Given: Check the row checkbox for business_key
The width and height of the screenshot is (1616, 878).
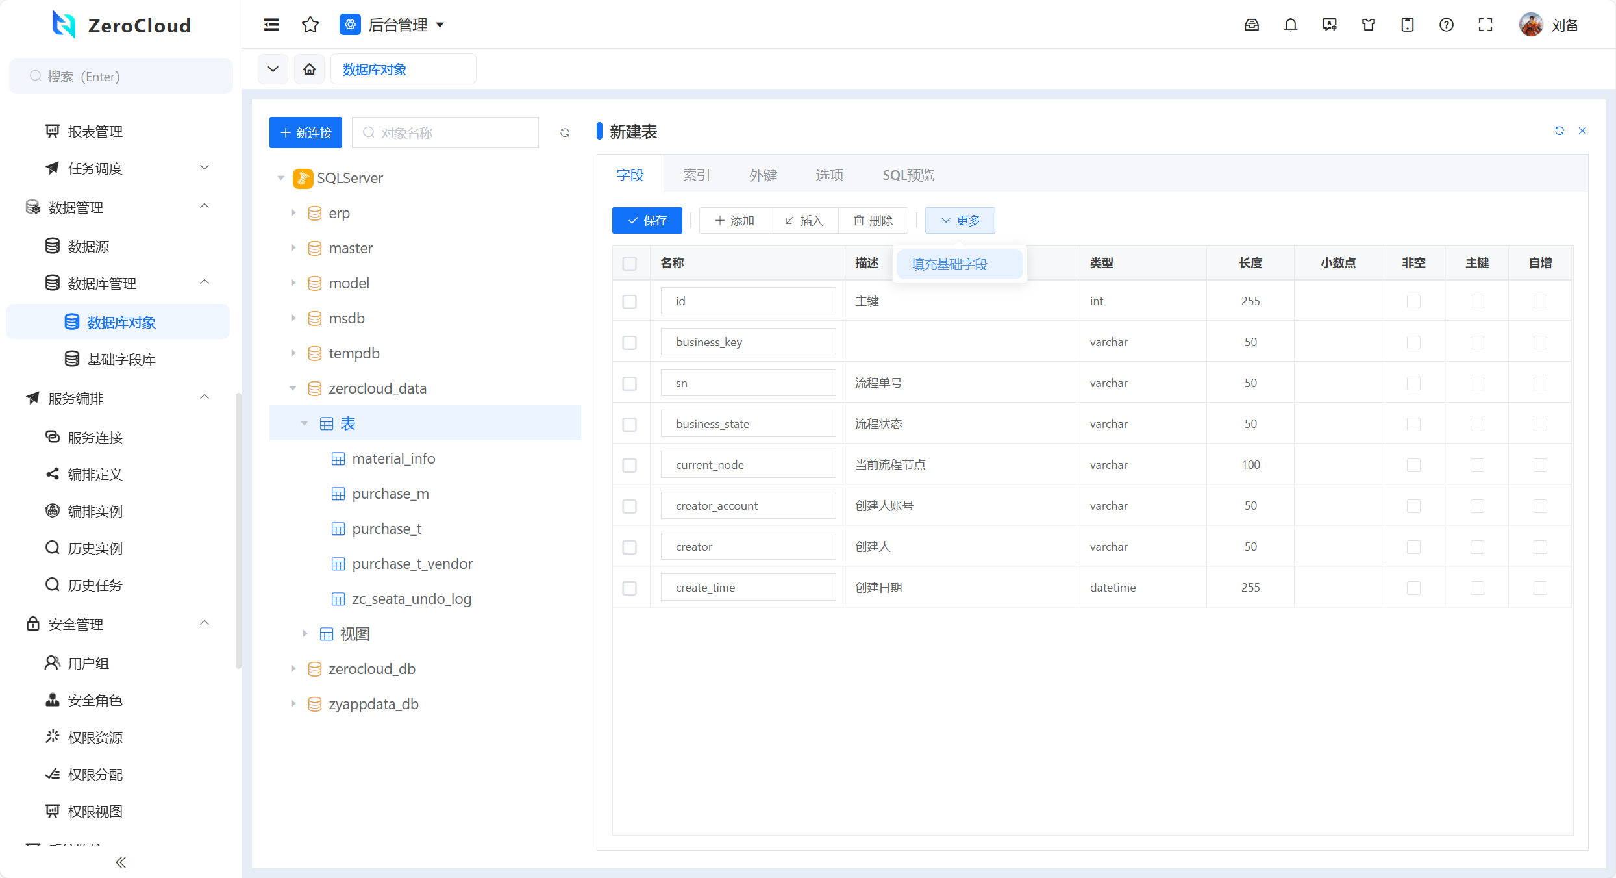Looking at the screenshot, I should click(x=629, y=342).
